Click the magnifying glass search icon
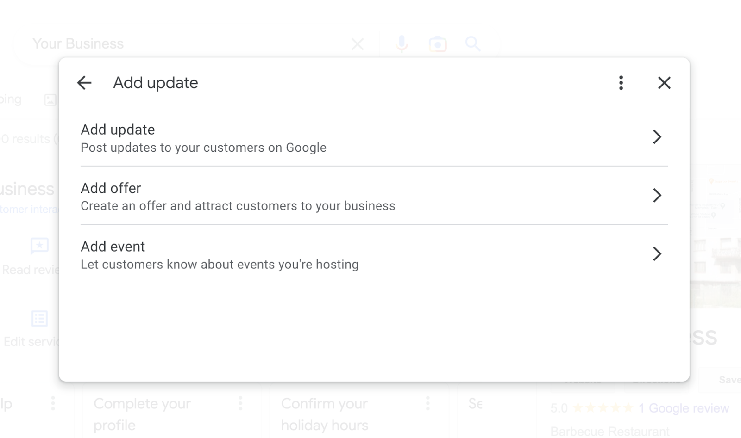 473,44
